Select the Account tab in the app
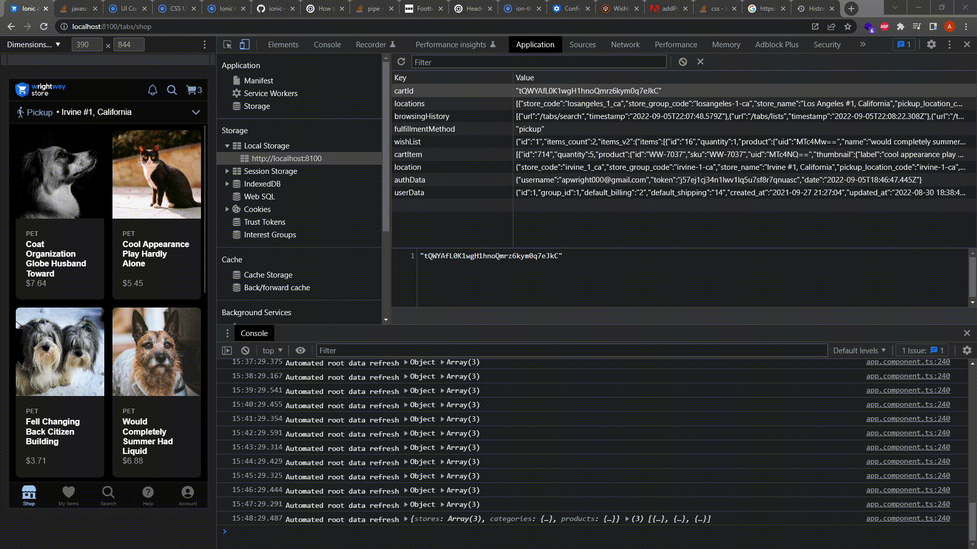 click(187, 494)
